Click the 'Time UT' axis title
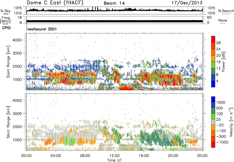The width and height of the screenshot is (234, 162). (x=114, y=160)
